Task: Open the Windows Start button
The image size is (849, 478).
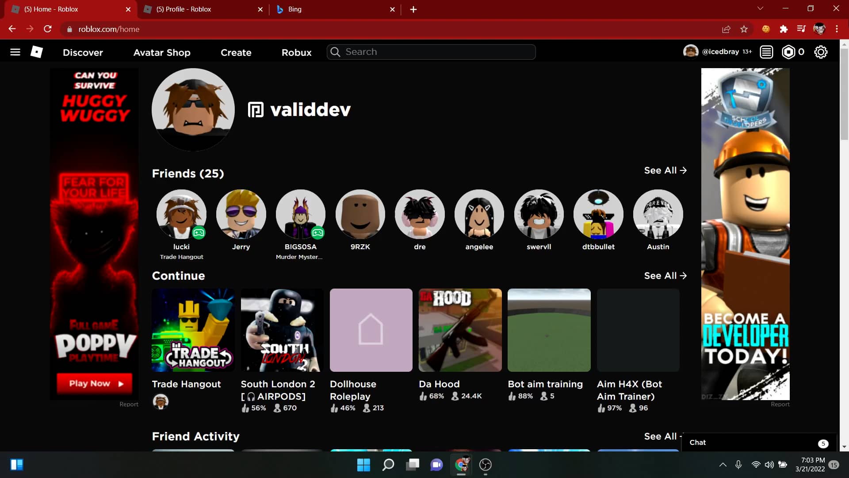Action: (363, 465)
